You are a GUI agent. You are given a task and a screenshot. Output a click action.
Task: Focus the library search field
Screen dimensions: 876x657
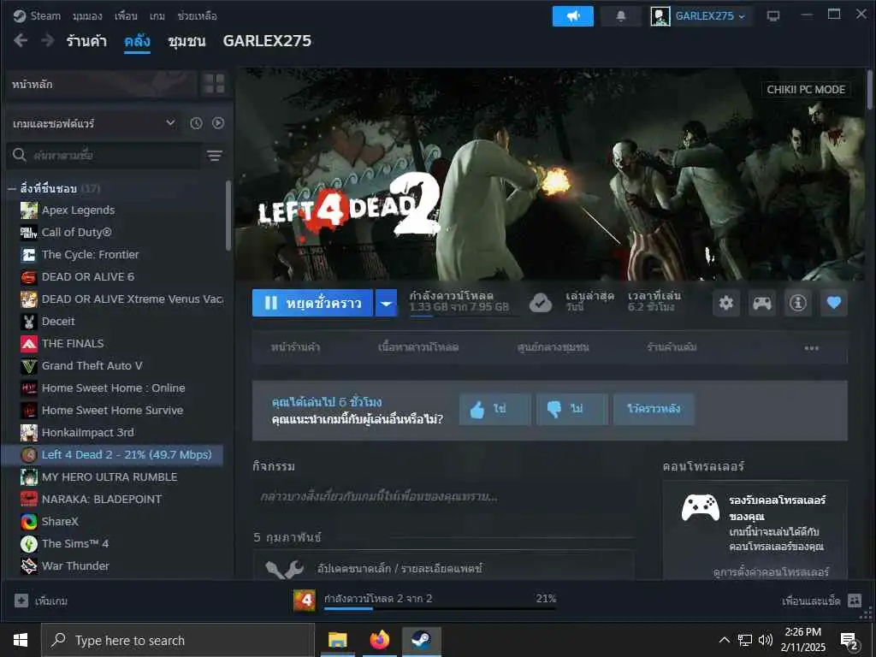(104, 155)
